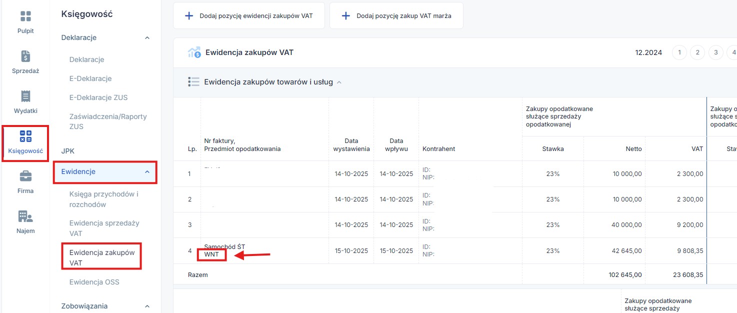Open the JPK section link

[x=67, y=150]
